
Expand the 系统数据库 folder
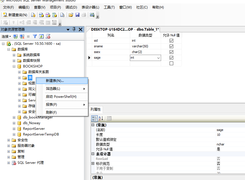14,55
